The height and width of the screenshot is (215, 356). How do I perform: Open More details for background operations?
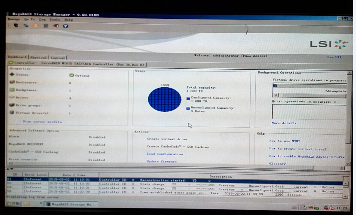coord(284,123)
